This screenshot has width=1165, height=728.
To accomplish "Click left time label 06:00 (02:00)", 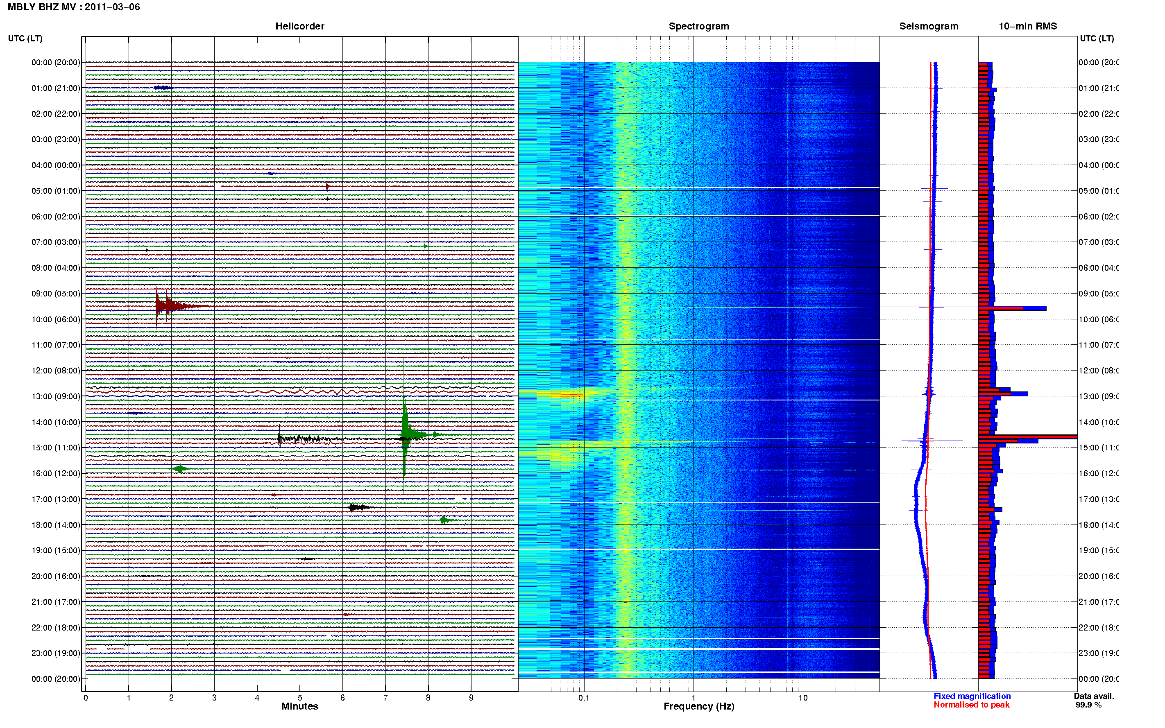I will [56, 217].
